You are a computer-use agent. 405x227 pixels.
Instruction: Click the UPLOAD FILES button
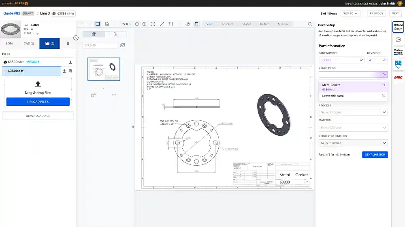click(x=38, y=102)
